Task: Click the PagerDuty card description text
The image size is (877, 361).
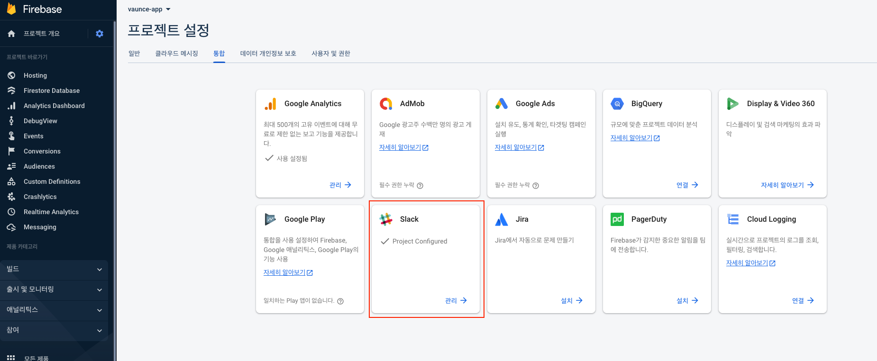Action: tap(658, 245)
